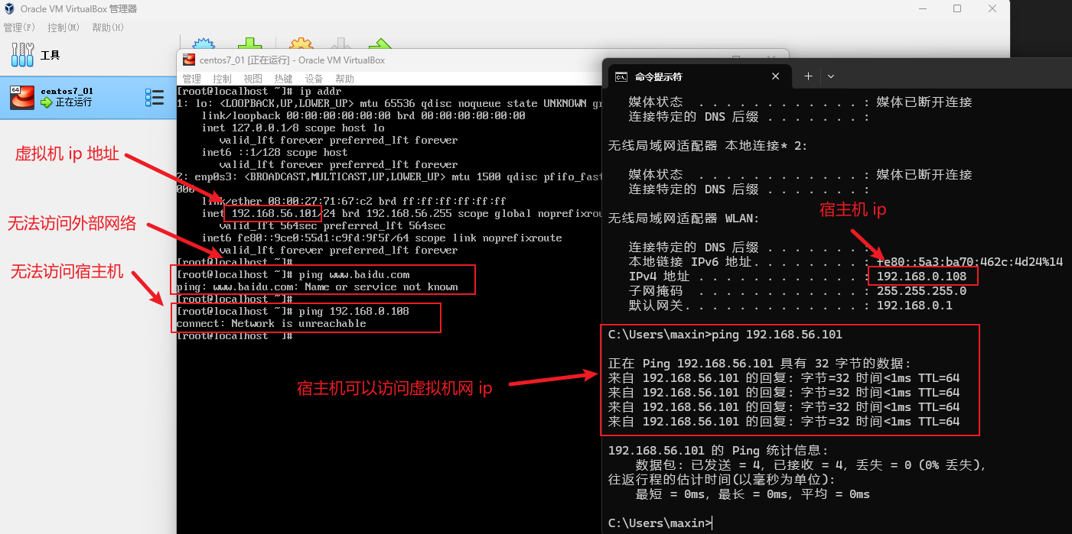The width and height of the screenshot is (1072, 534).
Task: Open 帮助 menu in centos7_01 VM window
Action: pyautogui.click(x=344, y=79)
